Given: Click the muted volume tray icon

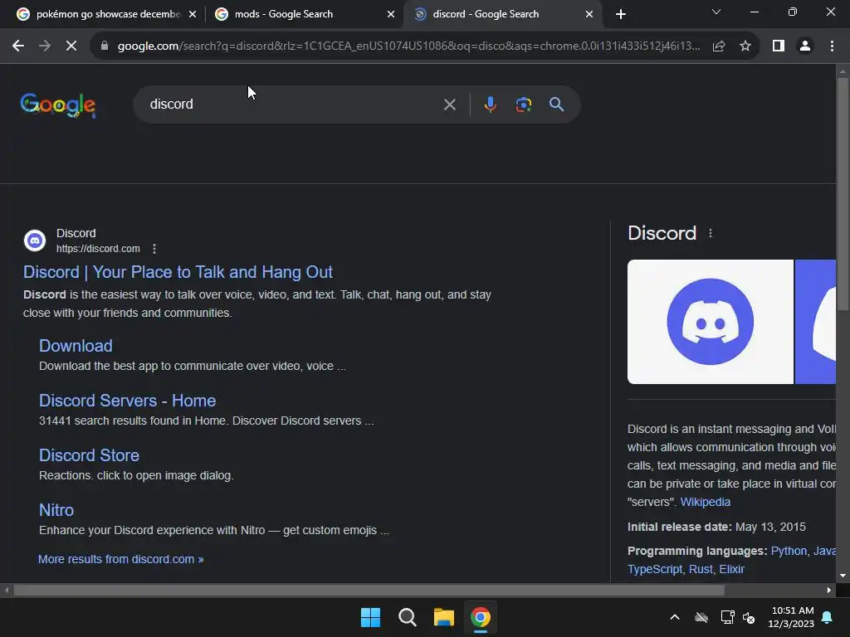Looking at the screenshot, I should (749, 617).
